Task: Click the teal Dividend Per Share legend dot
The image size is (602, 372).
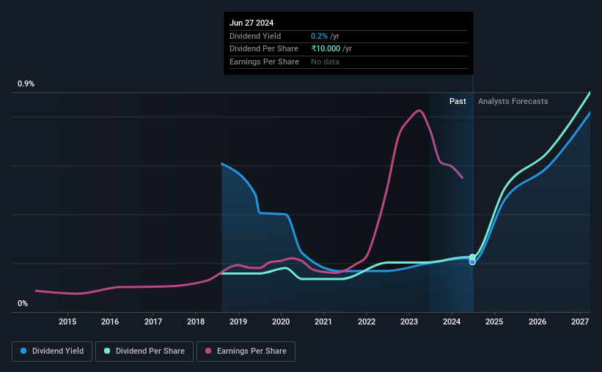Action: (107, 351)
